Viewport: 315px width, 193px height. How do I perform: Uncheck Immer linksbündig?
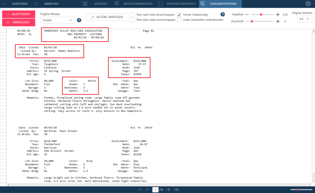179,15
